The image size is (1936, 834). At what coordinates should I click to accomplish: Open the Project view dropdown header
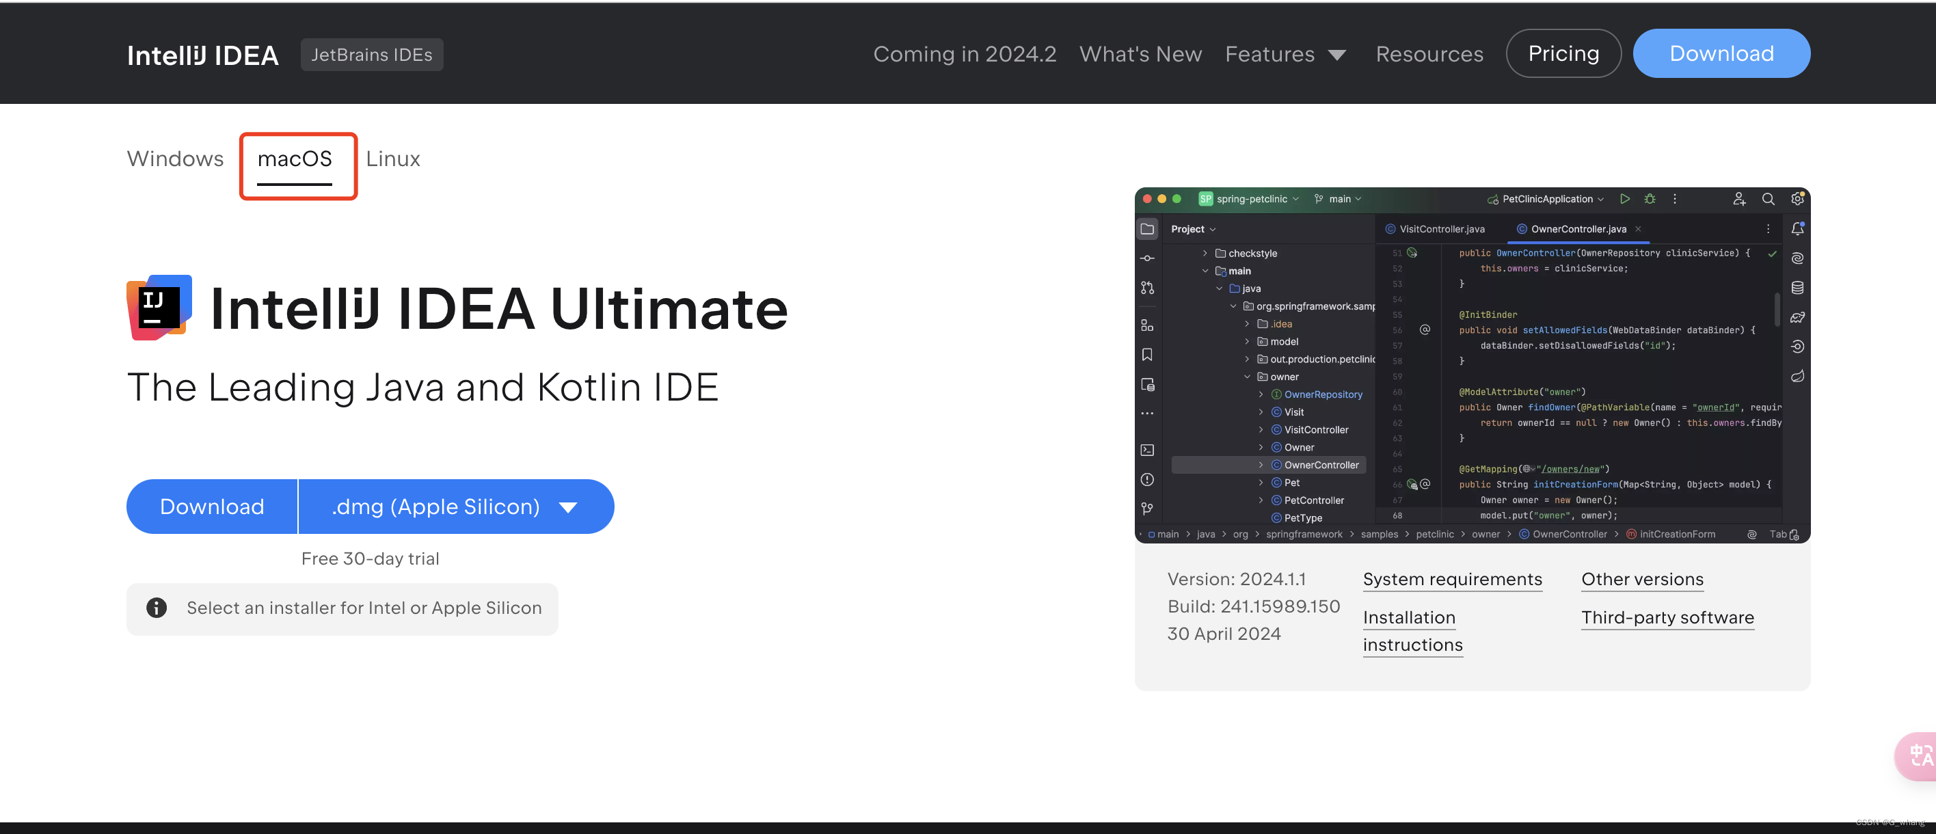(1193, 229)
